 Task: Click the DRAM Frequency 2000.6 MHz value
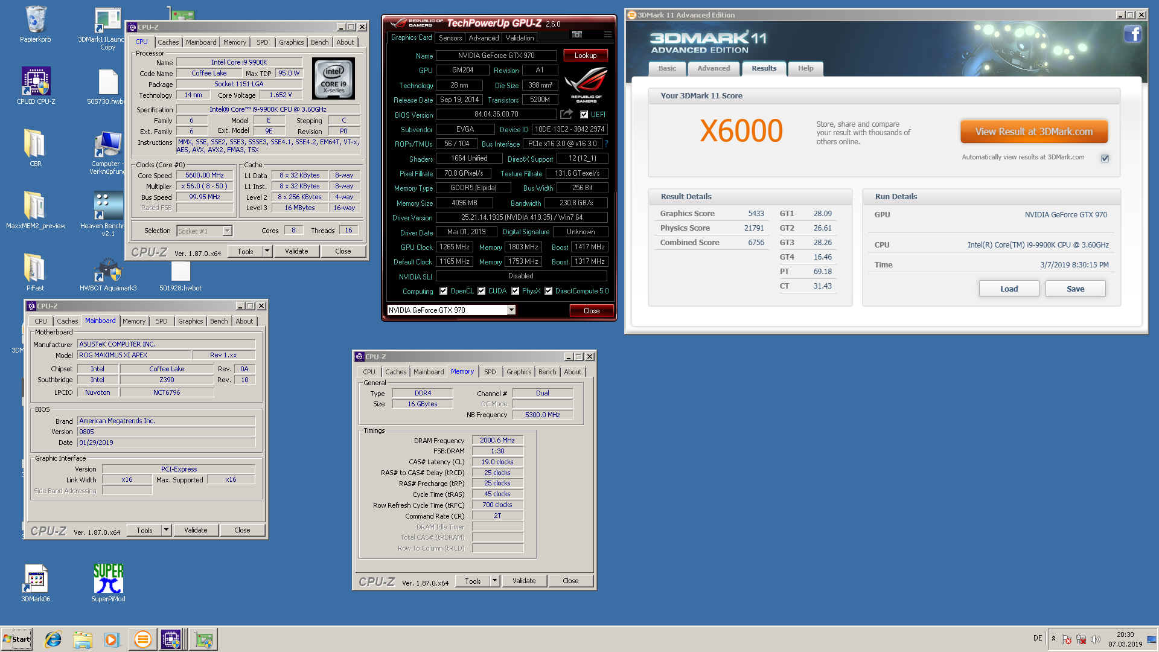(x=497, y=441)
